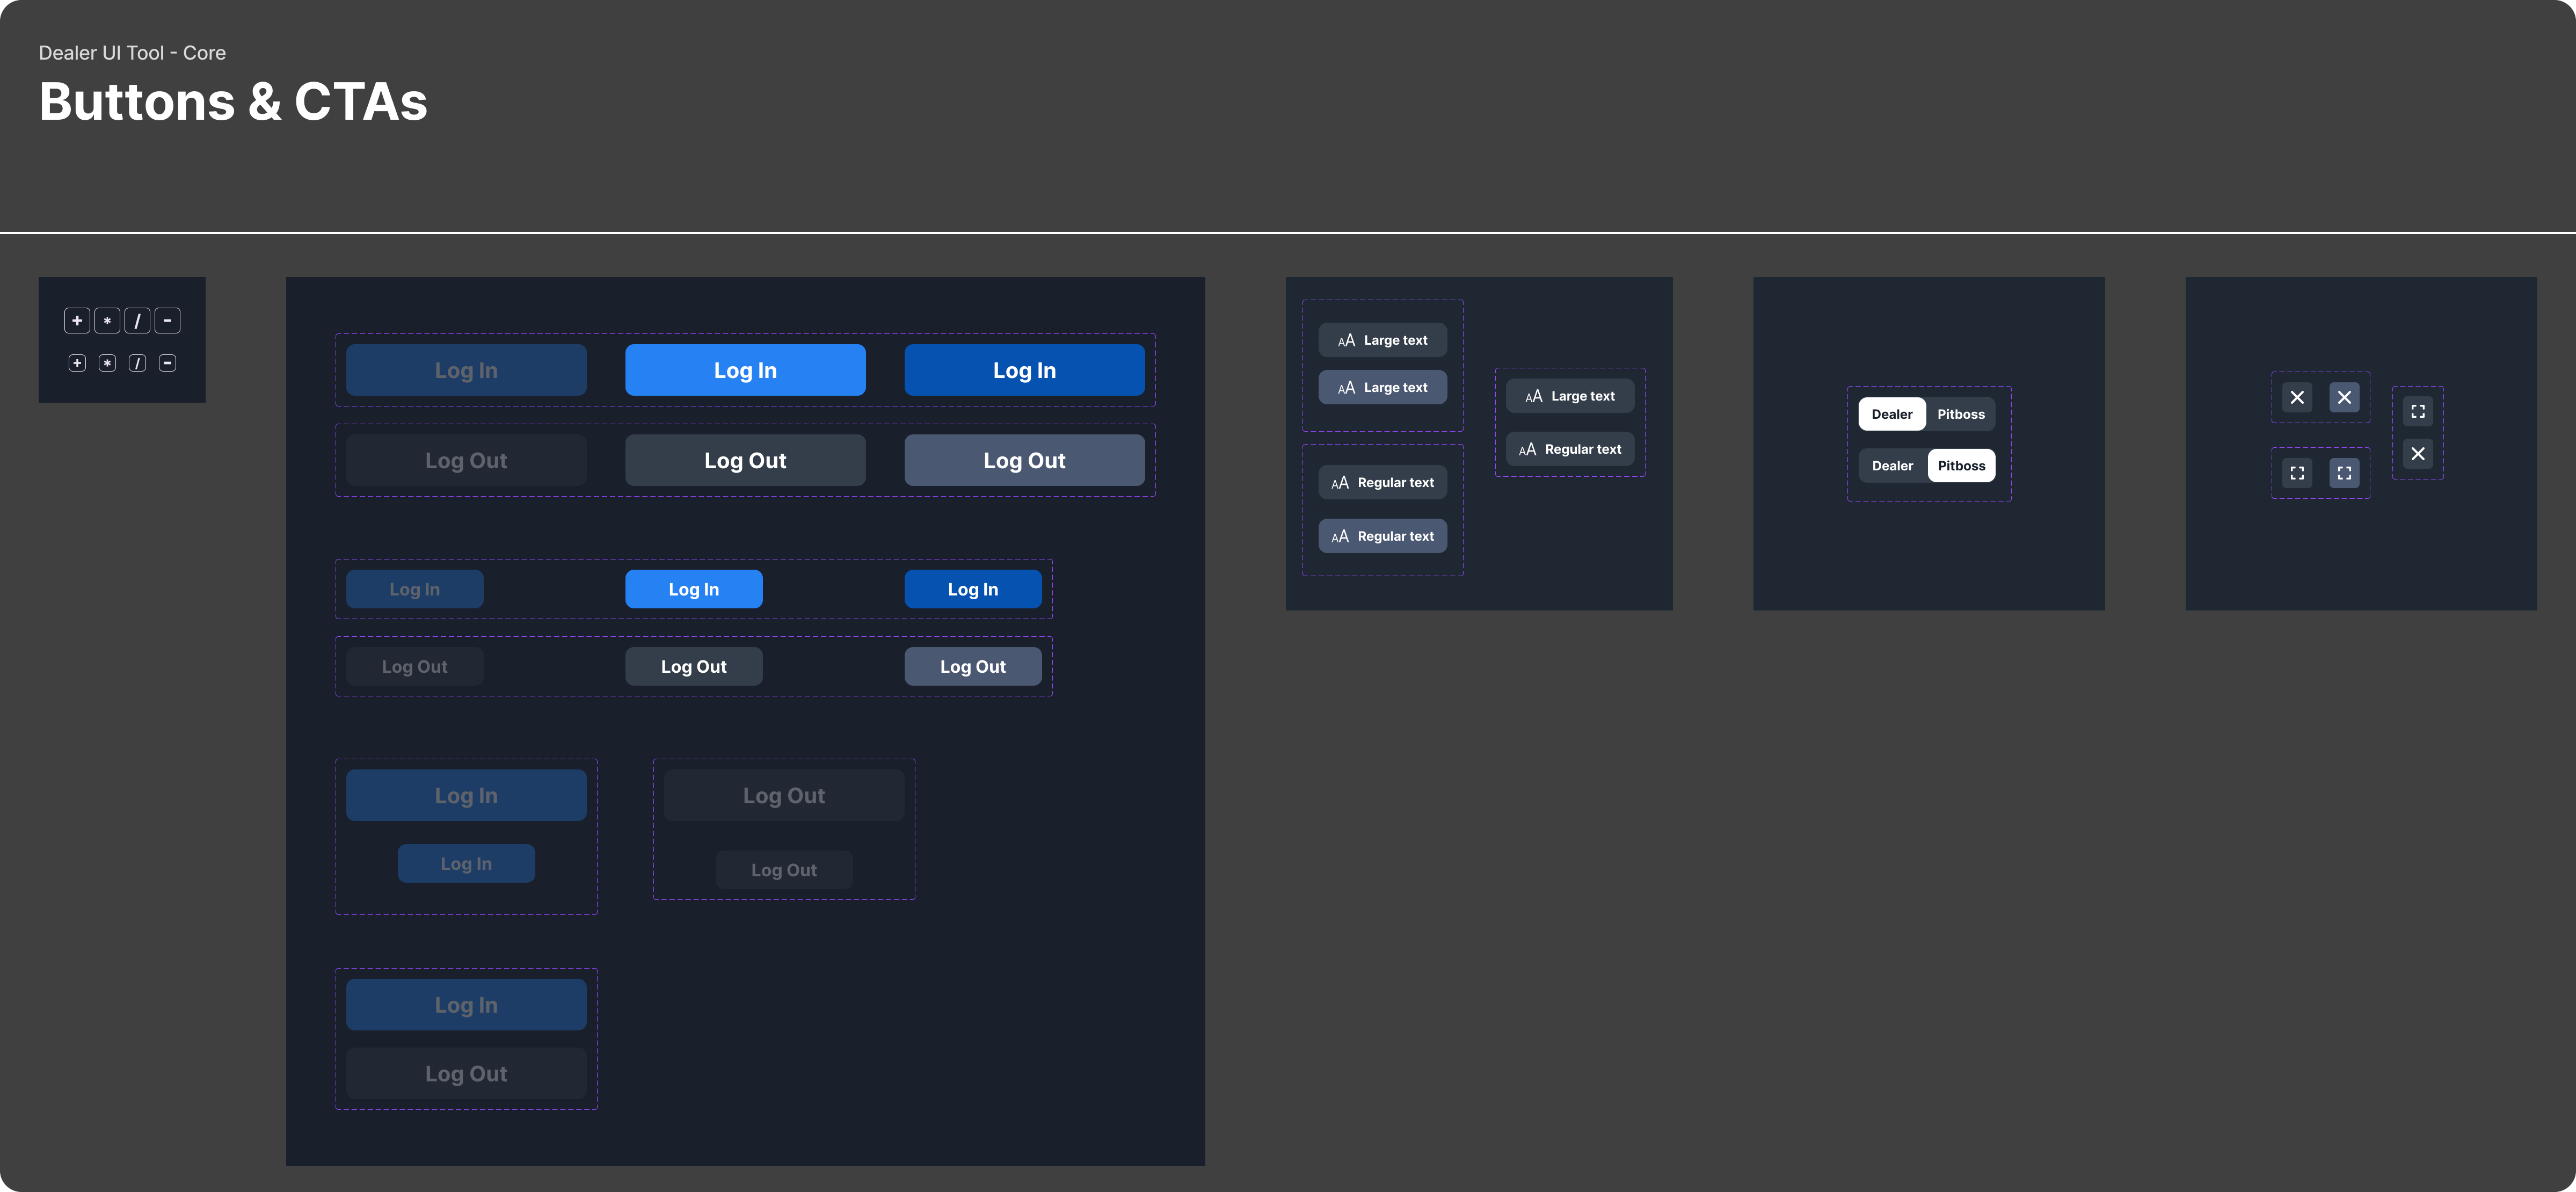This screenshot has height=1192, width=2576.
Task: Click the highlighted close X icon
Action: click(x=2345, y=397)
